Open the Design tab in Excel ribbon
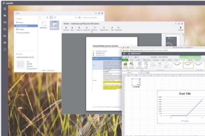The image size is (205, 136). point(183,60)
